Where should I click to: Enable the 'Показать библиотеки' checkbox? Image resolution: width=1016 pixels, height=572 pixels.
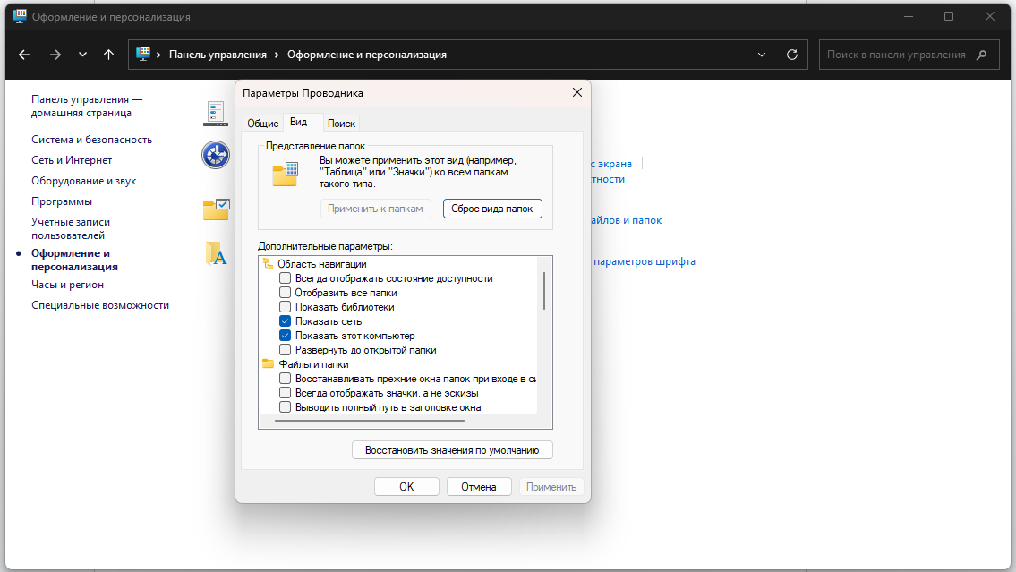[x=285, y=307]
